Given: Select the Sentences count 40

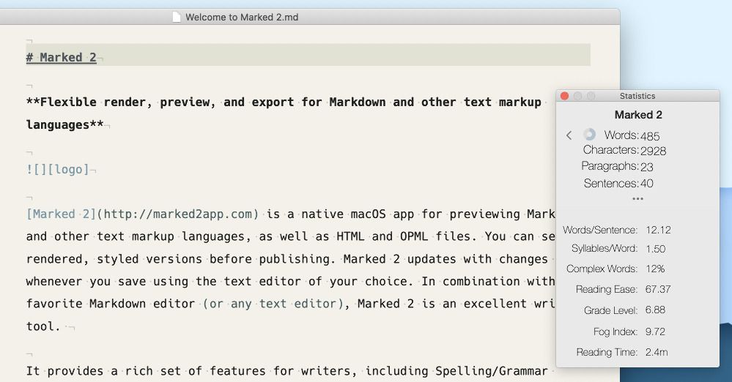Looking at the screenshot, I should [x=646, y=183].
